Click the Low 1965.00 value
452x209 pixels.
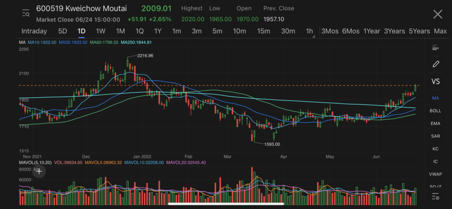coord(220,19)
